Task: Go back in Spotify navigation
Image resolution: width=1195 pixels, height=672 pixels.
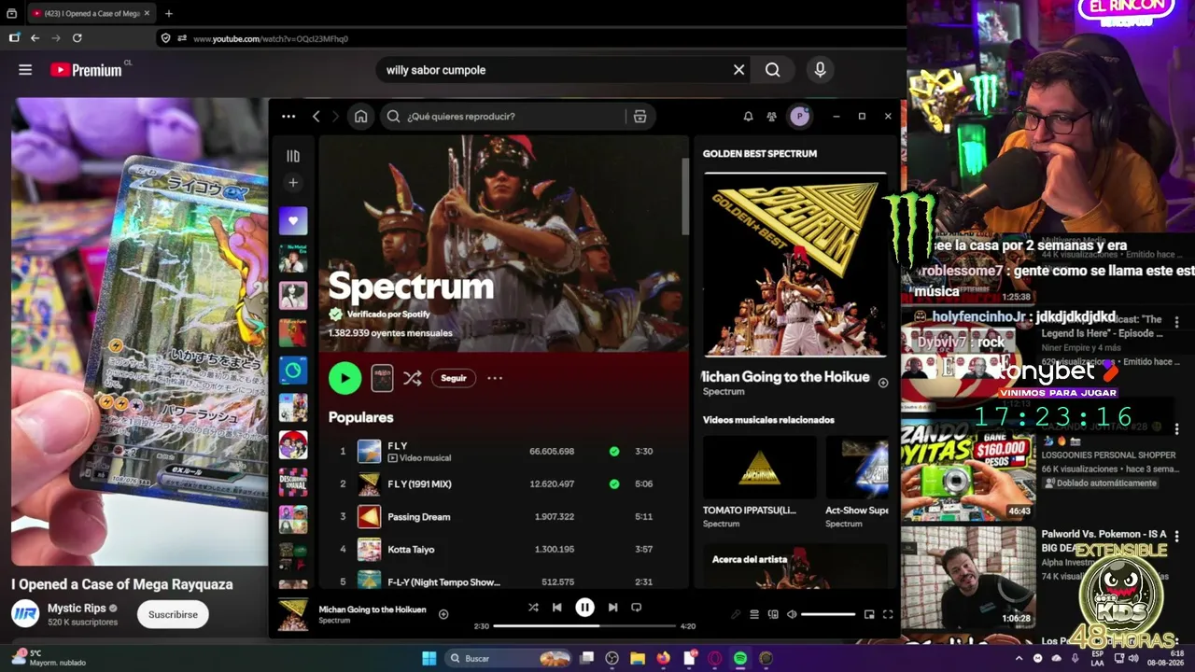Action: click(316, 117)
